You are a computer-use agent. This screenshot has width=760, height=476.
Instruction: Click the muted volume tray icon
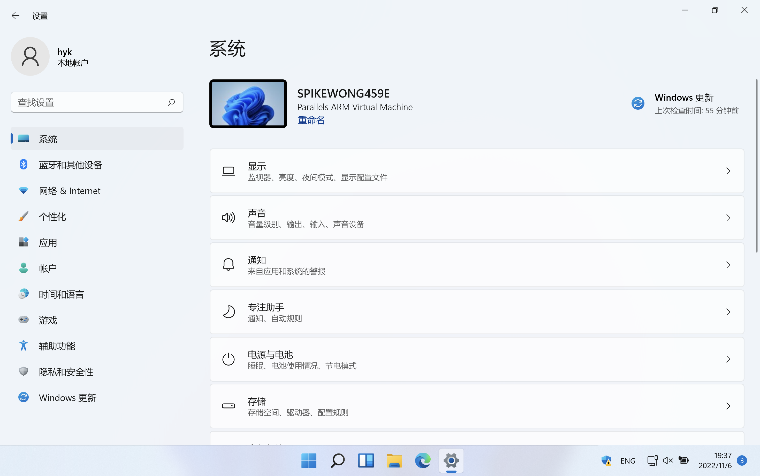click(667, 461)
